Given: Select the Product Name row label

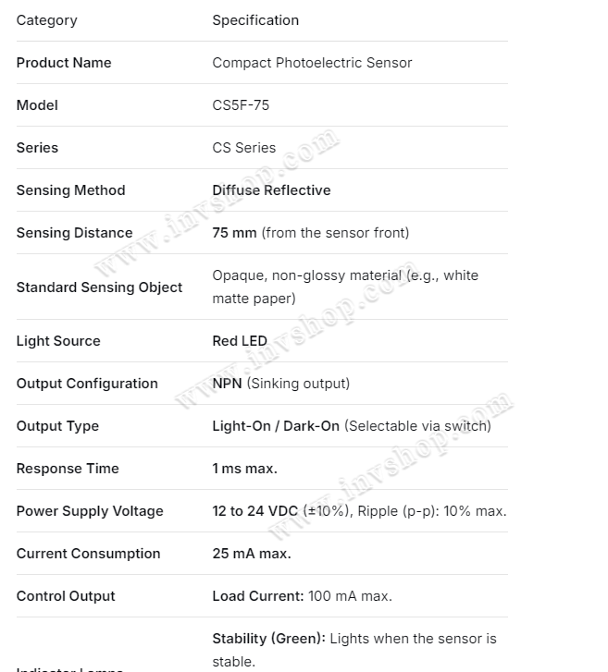Looking at the screenshot, I should pyautogui.click(x=64, y=63).
